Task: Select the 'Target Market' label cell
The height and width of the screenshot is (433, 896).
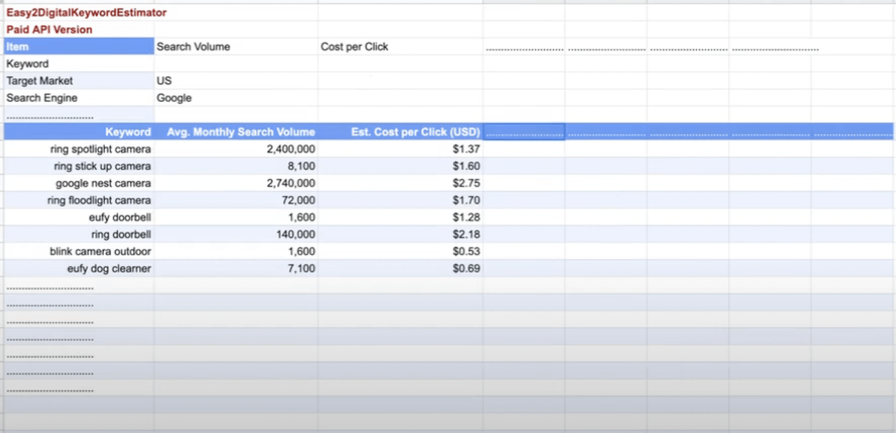Action: click(79, 81)
